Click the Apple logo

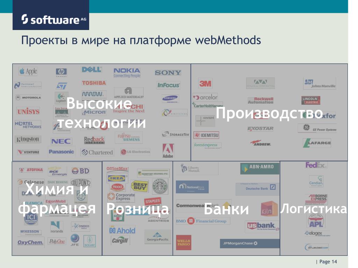pyautogui.click(x=28, y=71)
